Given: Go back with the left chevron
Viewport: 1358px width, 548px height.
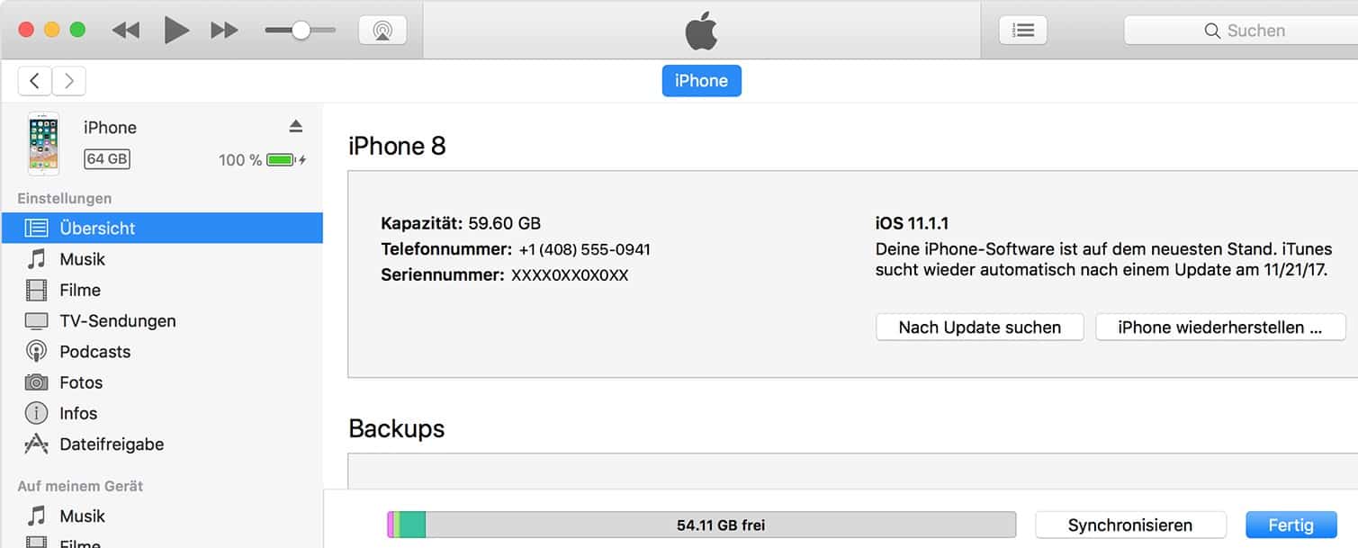Looking at the screenshot, I should [34, 81].
